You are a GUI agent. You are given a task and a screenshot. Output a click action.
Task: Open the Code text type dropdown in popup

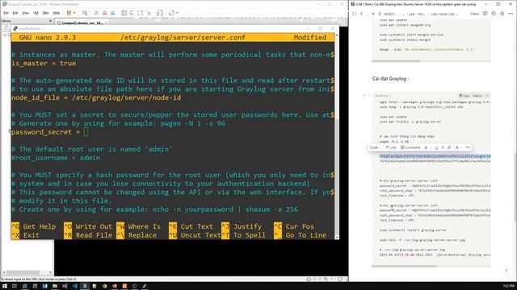tap(375, 147)
